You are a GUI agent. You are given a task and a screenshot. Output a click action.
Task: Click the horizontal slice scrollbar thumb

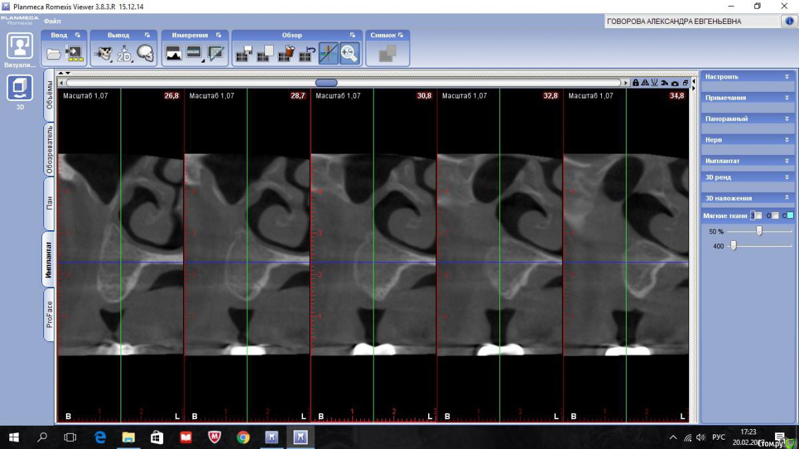pyautogui.click(x=326, y=83)
